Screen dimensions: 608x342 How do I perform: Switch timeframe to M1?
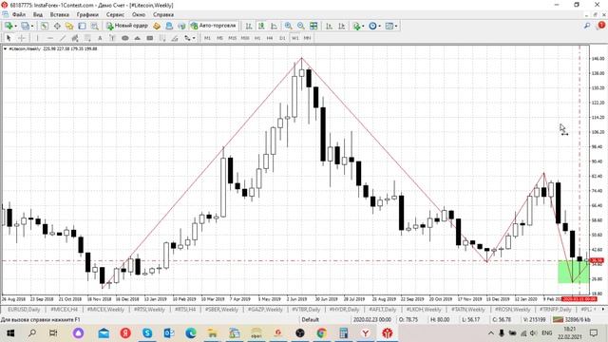(x=207, y=38)
